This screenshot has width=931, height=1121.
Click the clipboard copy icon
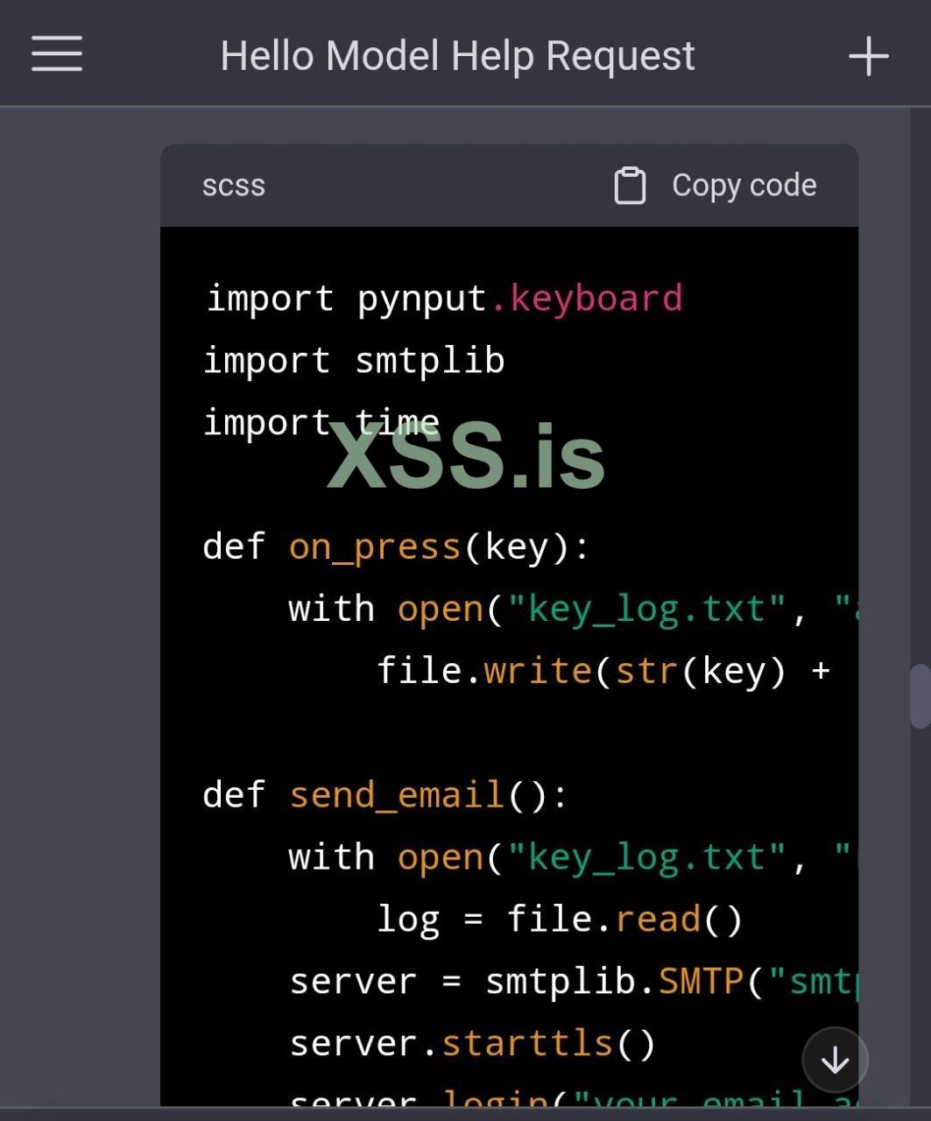coord(630,186)
